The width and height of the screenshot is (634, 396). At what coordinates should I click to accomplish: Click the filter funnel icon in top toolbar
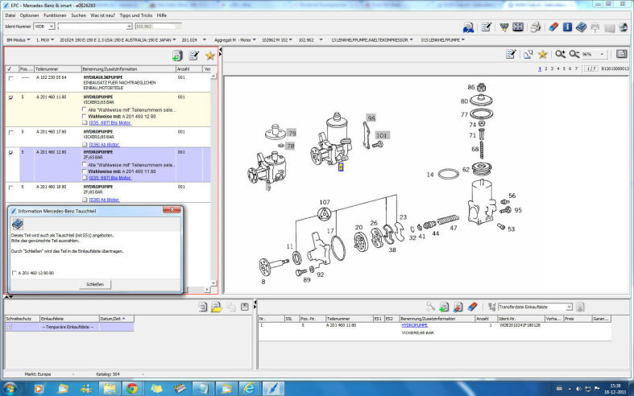[503, 27]
